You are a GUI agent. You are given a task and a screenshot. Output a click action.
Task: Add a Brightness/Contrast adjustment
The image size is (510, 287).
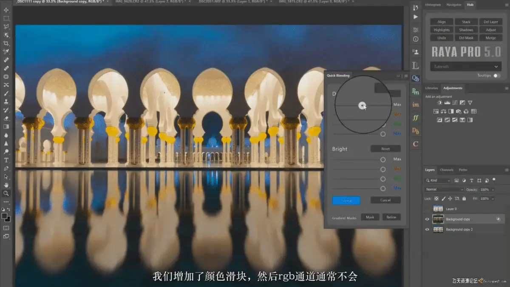(x=440, y=102)
